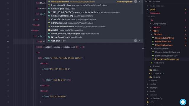Screen dimensions: 189x106
Task: Open CreateEtudiant.vue in explorer tree
Action: 164,38
